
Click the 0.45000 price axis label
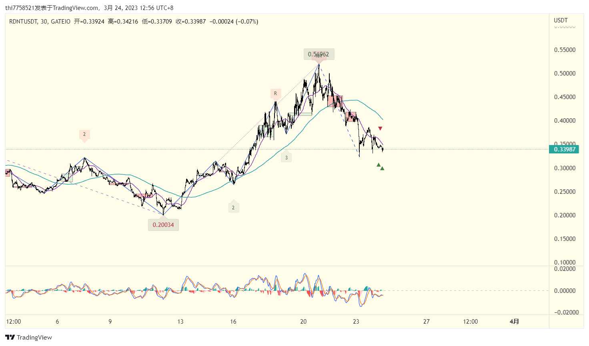565,97
